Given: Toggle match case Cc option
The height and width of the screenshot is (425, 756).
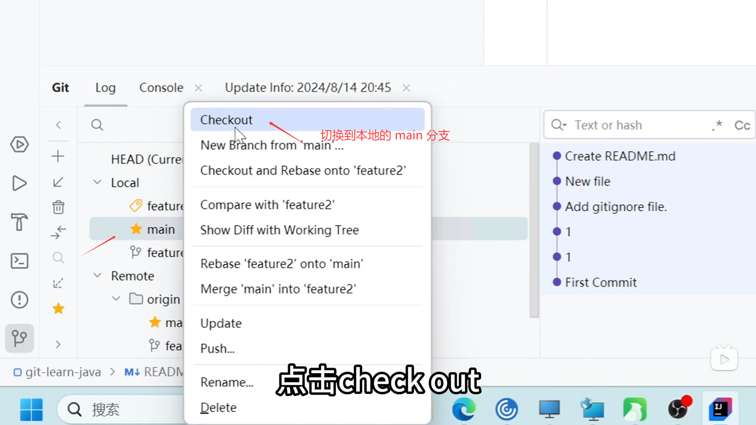Looking at the screenshot, I should [x=742, y=125].
